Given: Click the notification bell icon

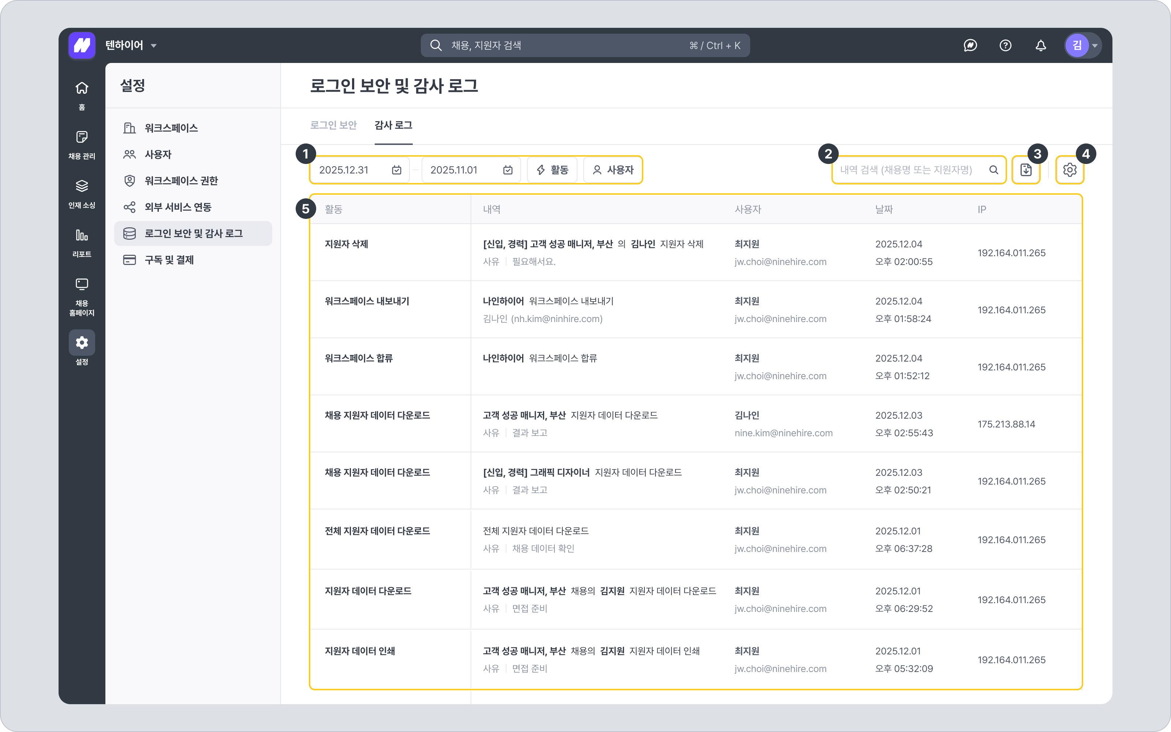Looking at the screenshot, I should click(x=1040, y=45).
